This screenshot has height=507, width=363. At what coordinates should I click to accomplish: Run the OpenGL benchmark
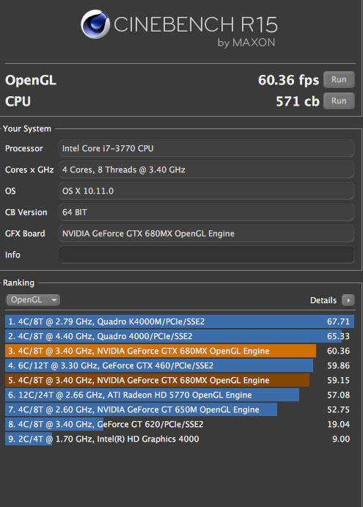[x=339, y=79]
